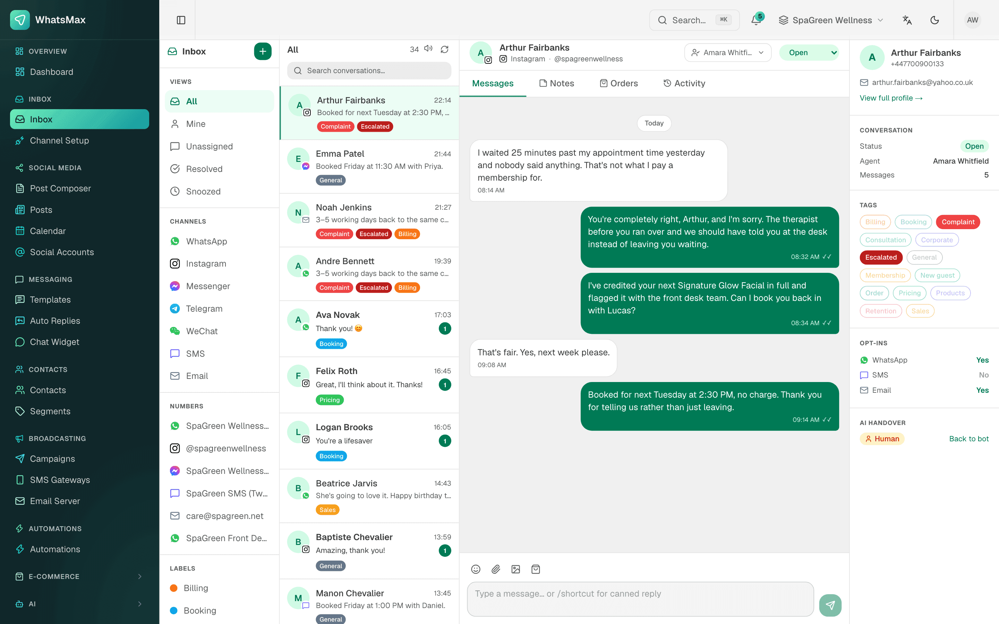Select the Unassigned view
999x624 pixels.
point(219,146)
